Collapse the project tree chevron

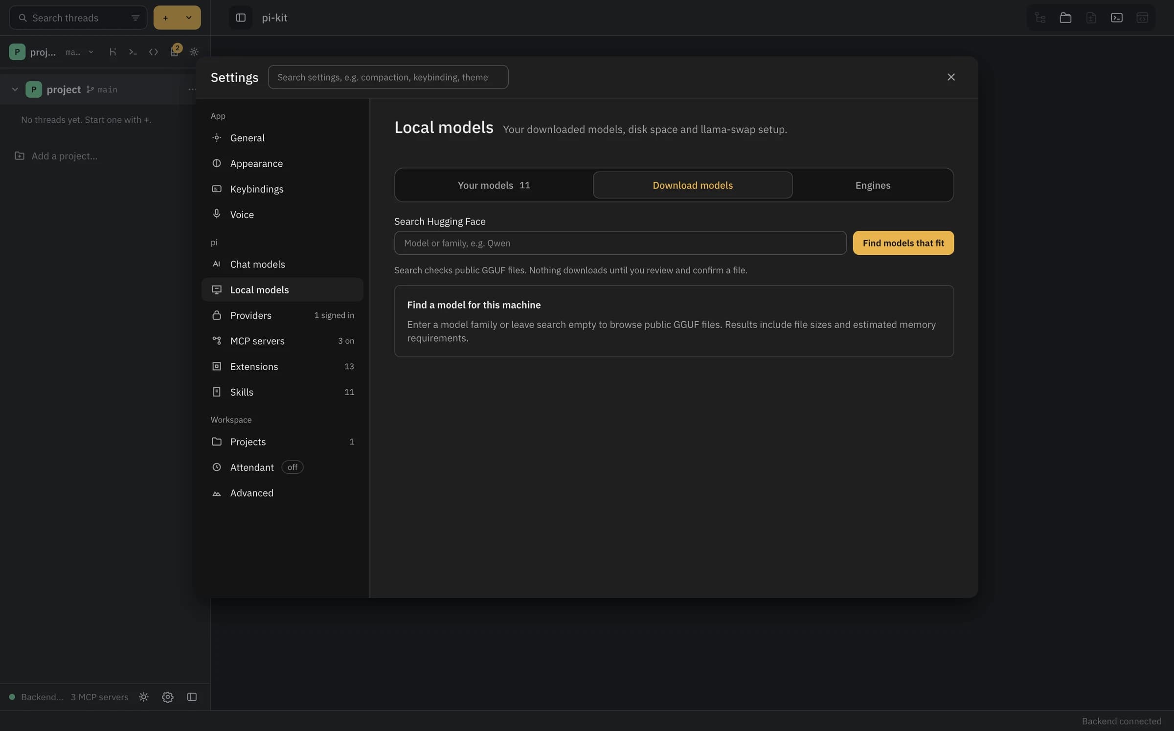[x=15, y=89]
